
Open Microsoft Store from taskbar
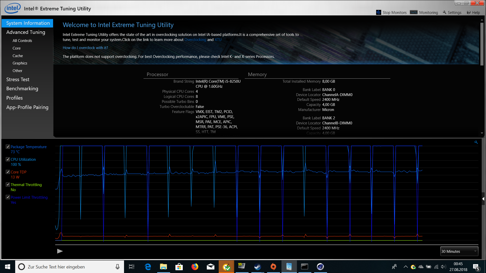[x=179, y=267]
